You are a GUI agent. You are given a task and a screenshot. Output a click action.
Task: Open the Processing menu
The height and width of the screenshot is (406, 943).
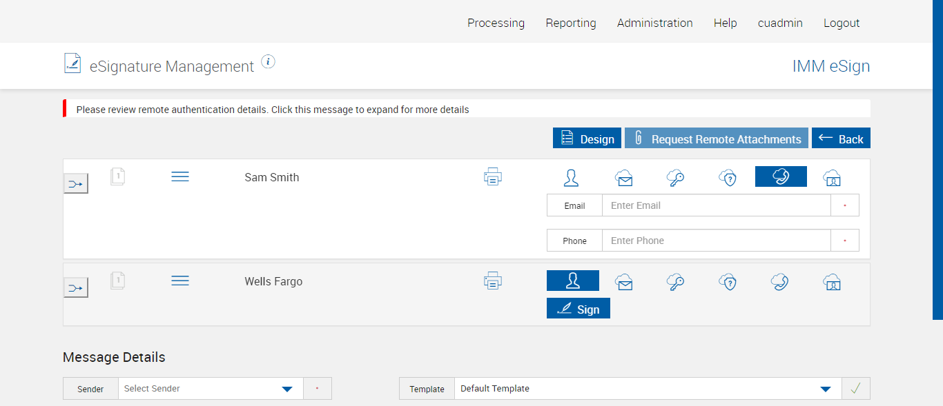[x=496, y=23]
